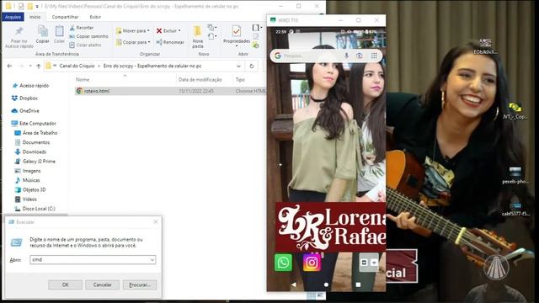This screenshot has height=303, width=539.
Task: Tap the Android home navigation button
Action: click(x=326, y=284)
